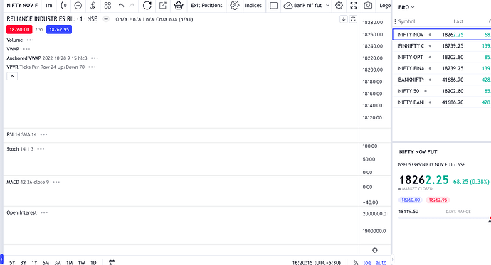
Task: Click the sync icon beside the download arrow
Action: pyautogui.click(x=353, y=19)
